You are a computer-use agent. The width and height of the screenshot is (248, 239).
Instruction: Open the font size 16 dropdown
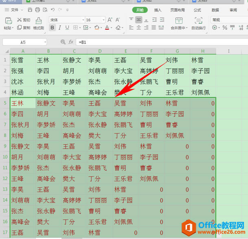click(103, 20)
